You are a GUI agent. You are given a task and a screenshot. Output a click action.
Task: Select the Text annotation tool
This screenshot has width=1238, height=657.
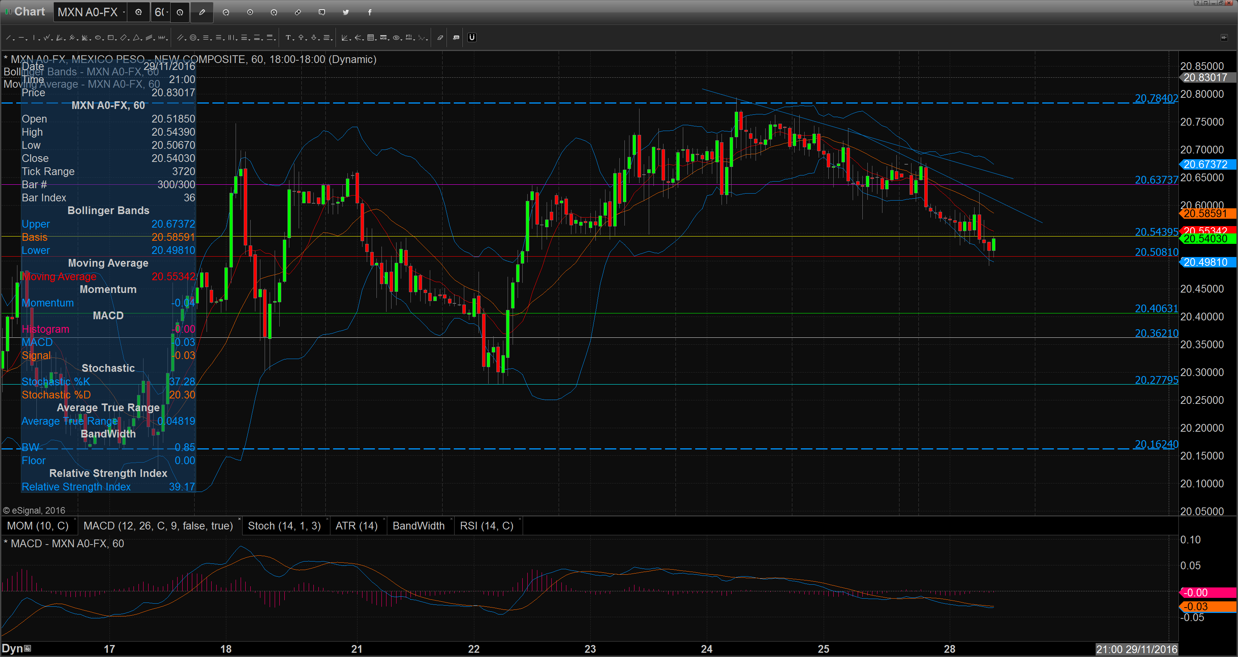pyautogui.click(x=288, y=37)
